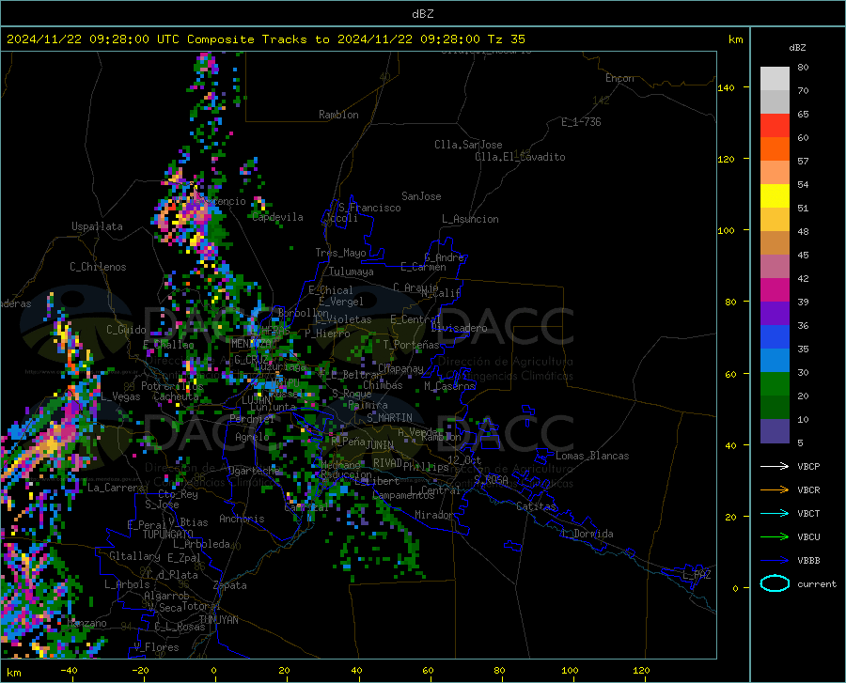Click the cyan 'current' ellipse symbol
This screenshot has height=683, width=846.
pyautogui.click(x=775, y=583)
